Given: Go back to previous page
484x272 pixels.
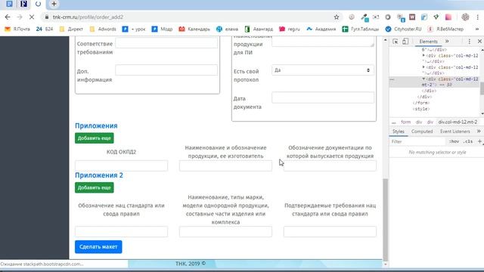Looking at the screenshot, I should coord(8,17).
